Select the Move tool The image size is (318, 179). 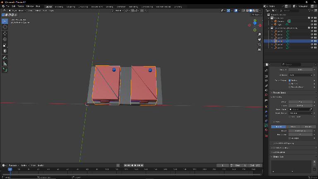[x=5, y=33]
